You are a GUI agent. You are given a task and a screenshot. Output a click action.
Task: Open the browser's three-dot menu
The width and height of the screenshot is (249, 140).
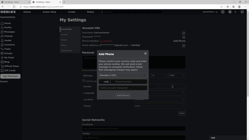pos(245,7)
